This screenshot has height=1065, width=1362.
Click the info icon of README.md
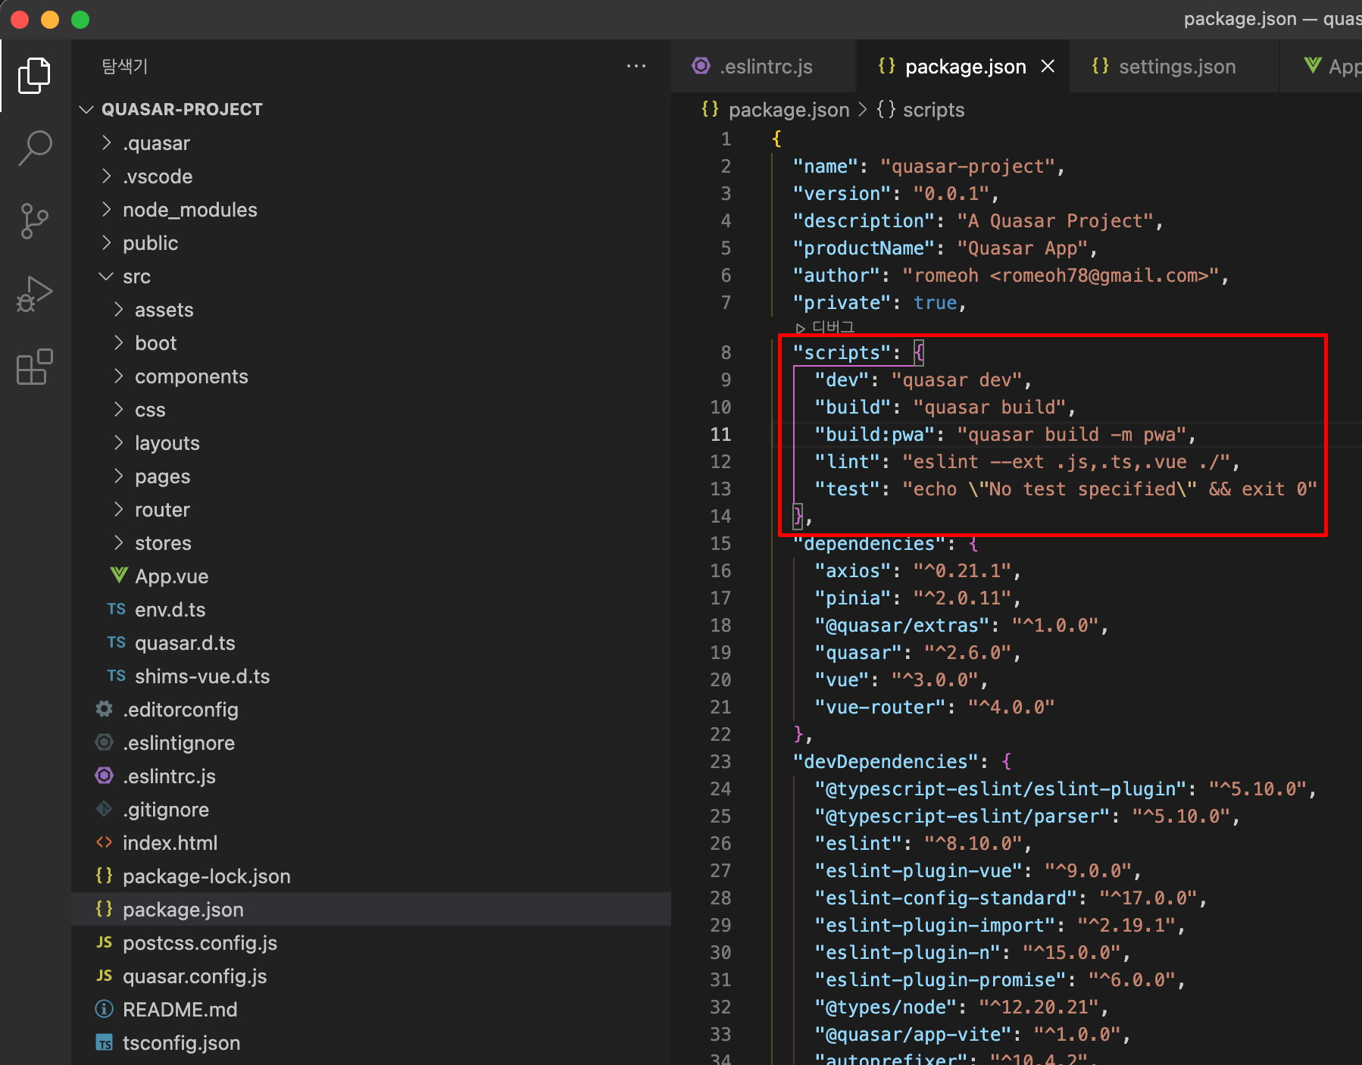pos(104,1009)
